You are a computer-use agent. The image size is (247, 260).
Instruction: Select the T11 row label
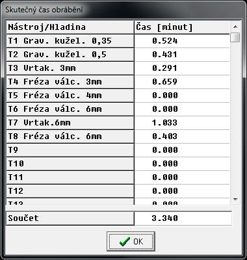[x=70, y=177]
